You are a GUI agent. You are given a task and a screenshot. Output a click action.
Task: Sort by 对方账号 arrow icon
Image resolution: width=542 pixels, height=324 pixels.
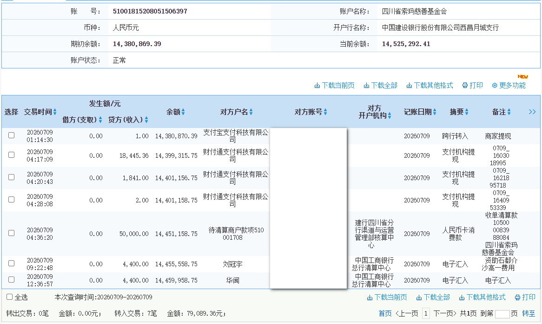325,112
